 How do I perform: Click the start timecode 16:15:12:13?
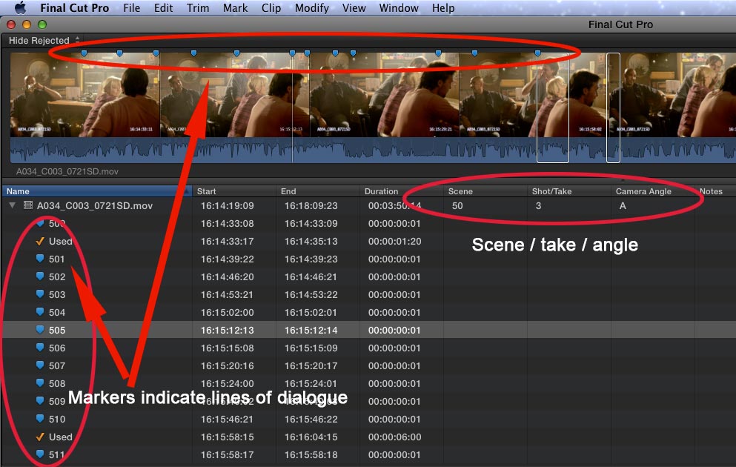[x=228, y=330]
